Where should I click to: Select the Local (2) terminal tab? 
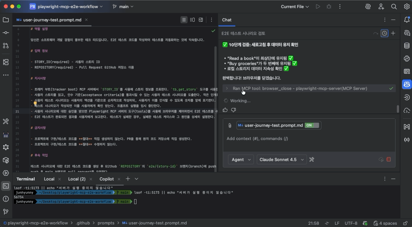pyautogui.click(x=77, y=179)
